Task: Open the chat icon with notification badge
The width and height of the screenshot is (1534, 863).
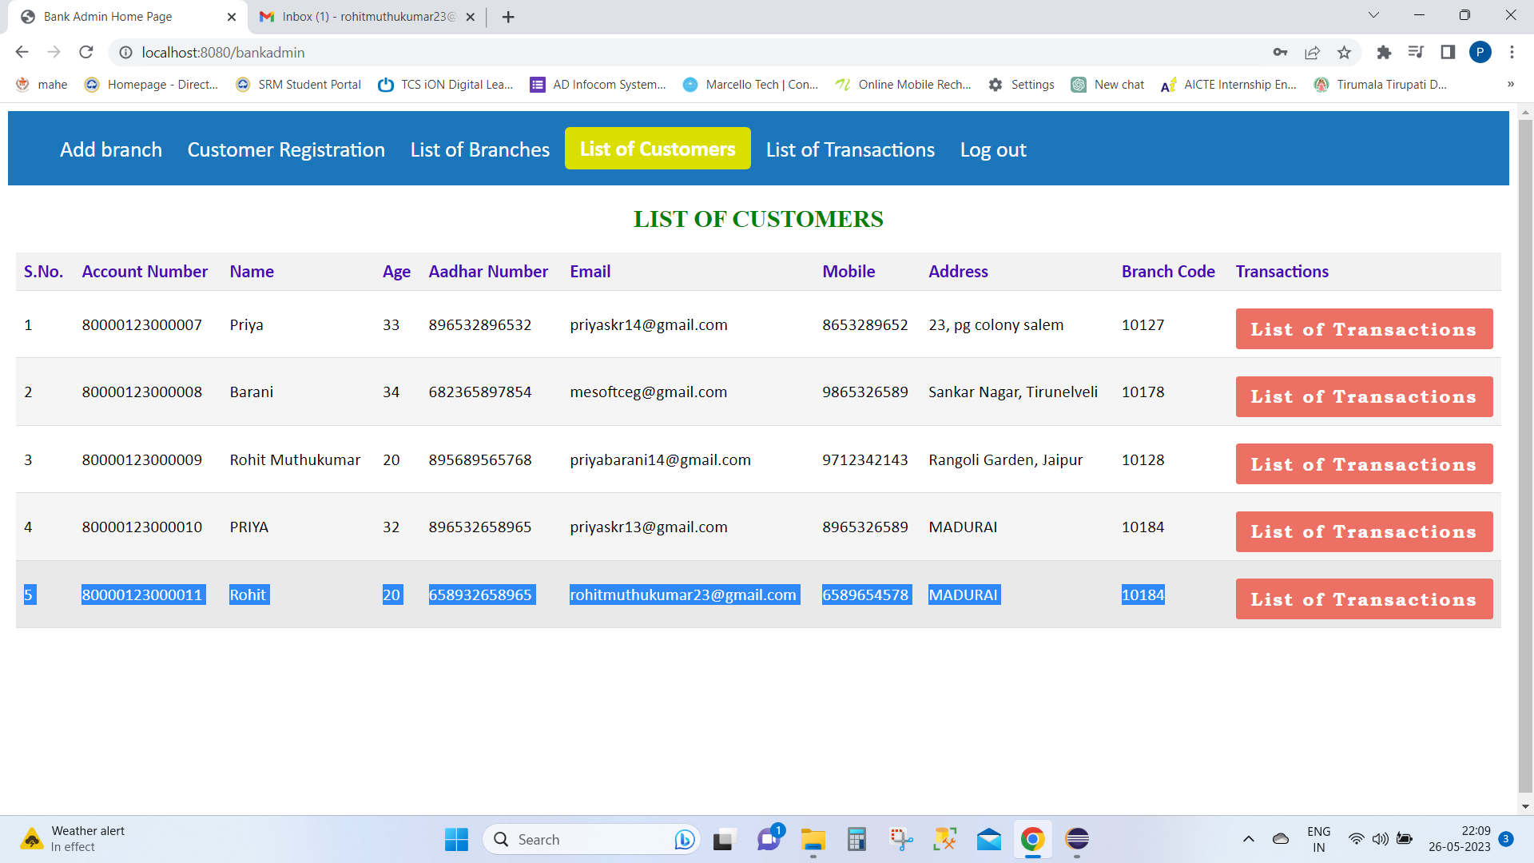Action: point(768,839)
